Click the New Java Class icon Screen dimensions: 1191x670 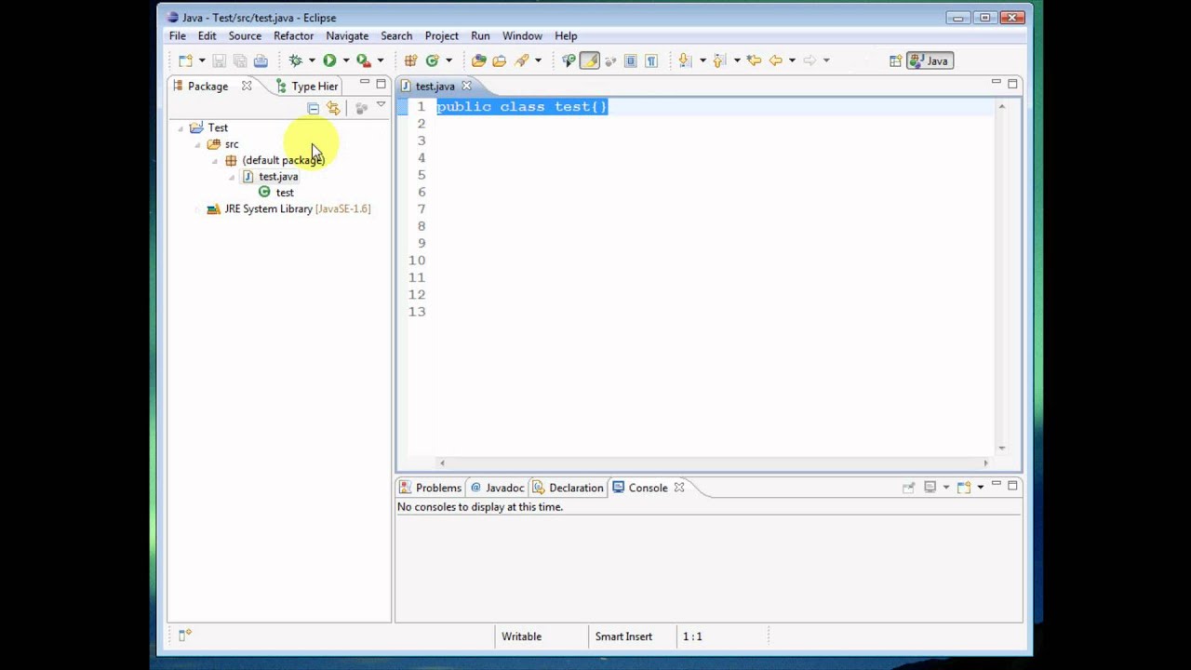(x=432, y=60)
